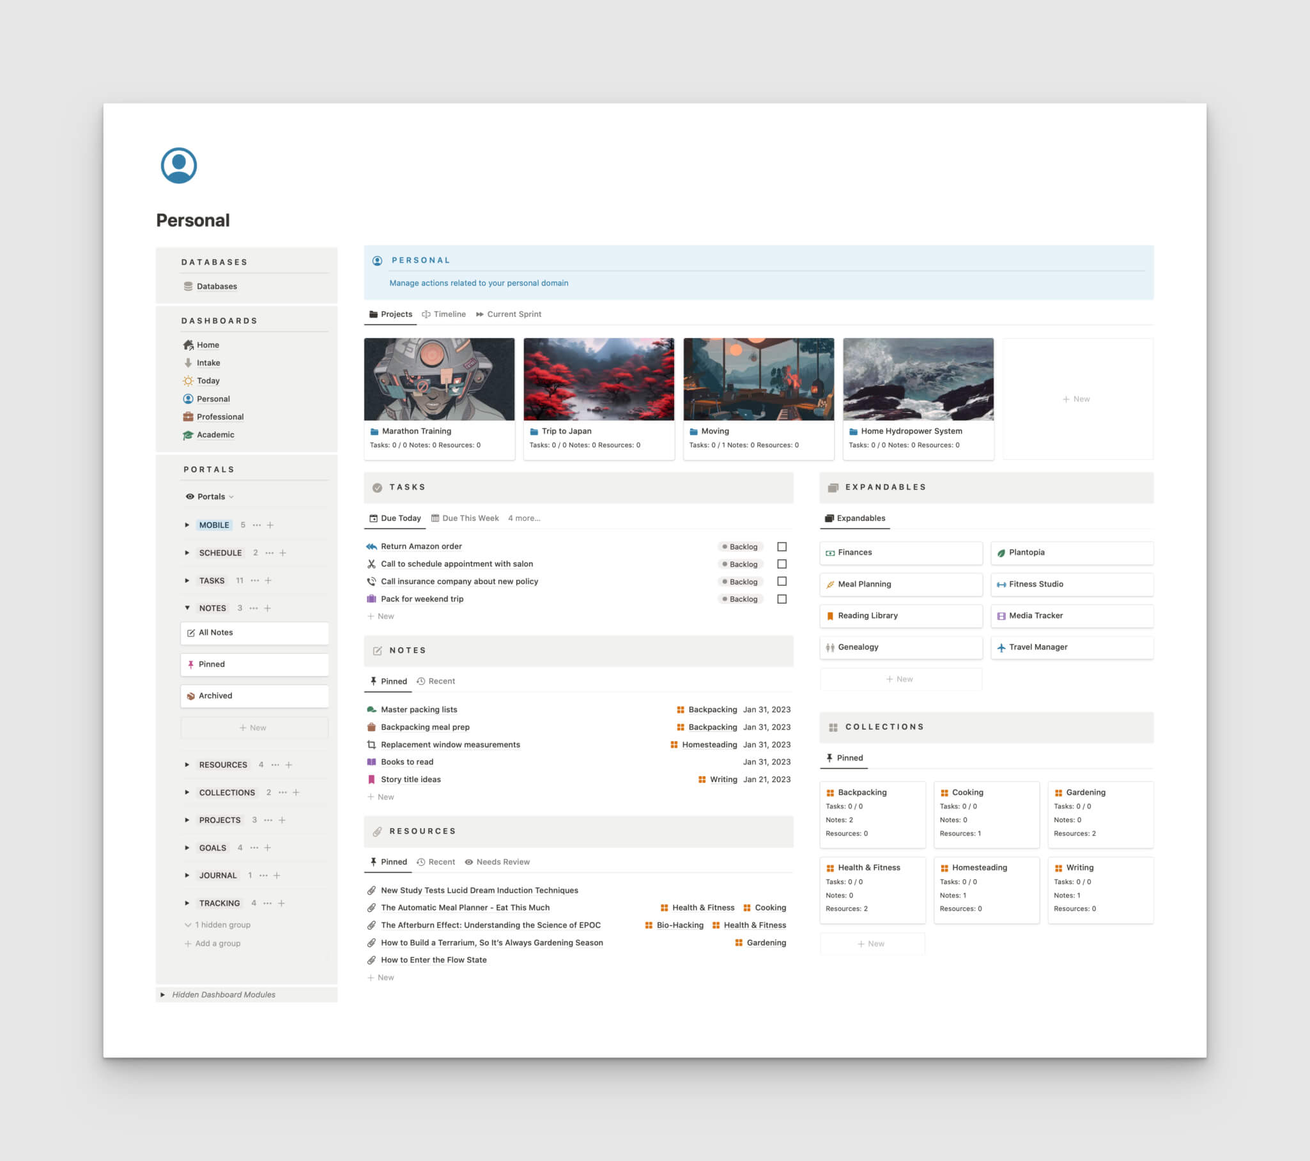Mark the Call insurance company task as done
Image resolution: width=1310 pixels, height=1161 pixels.
coord(782,581)
